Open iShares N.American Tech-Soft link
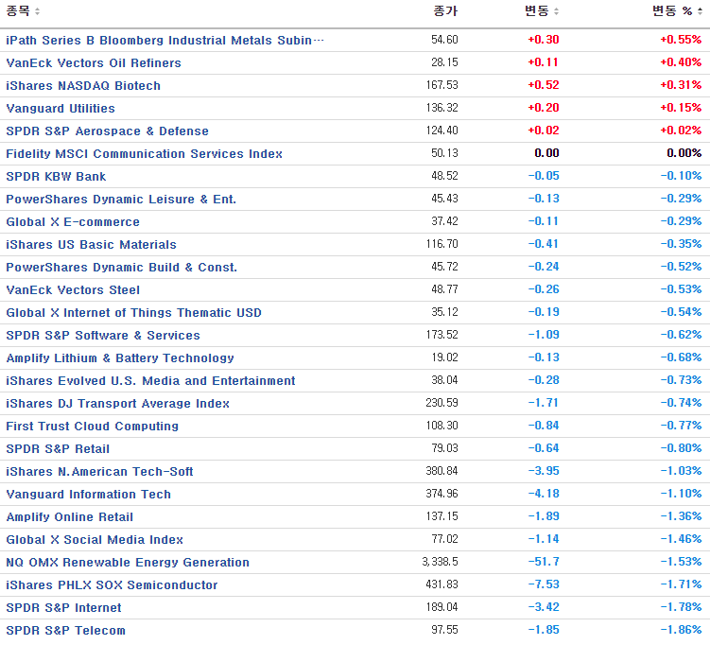Screen dimensions: 710x645 click(x=99, y=471)
